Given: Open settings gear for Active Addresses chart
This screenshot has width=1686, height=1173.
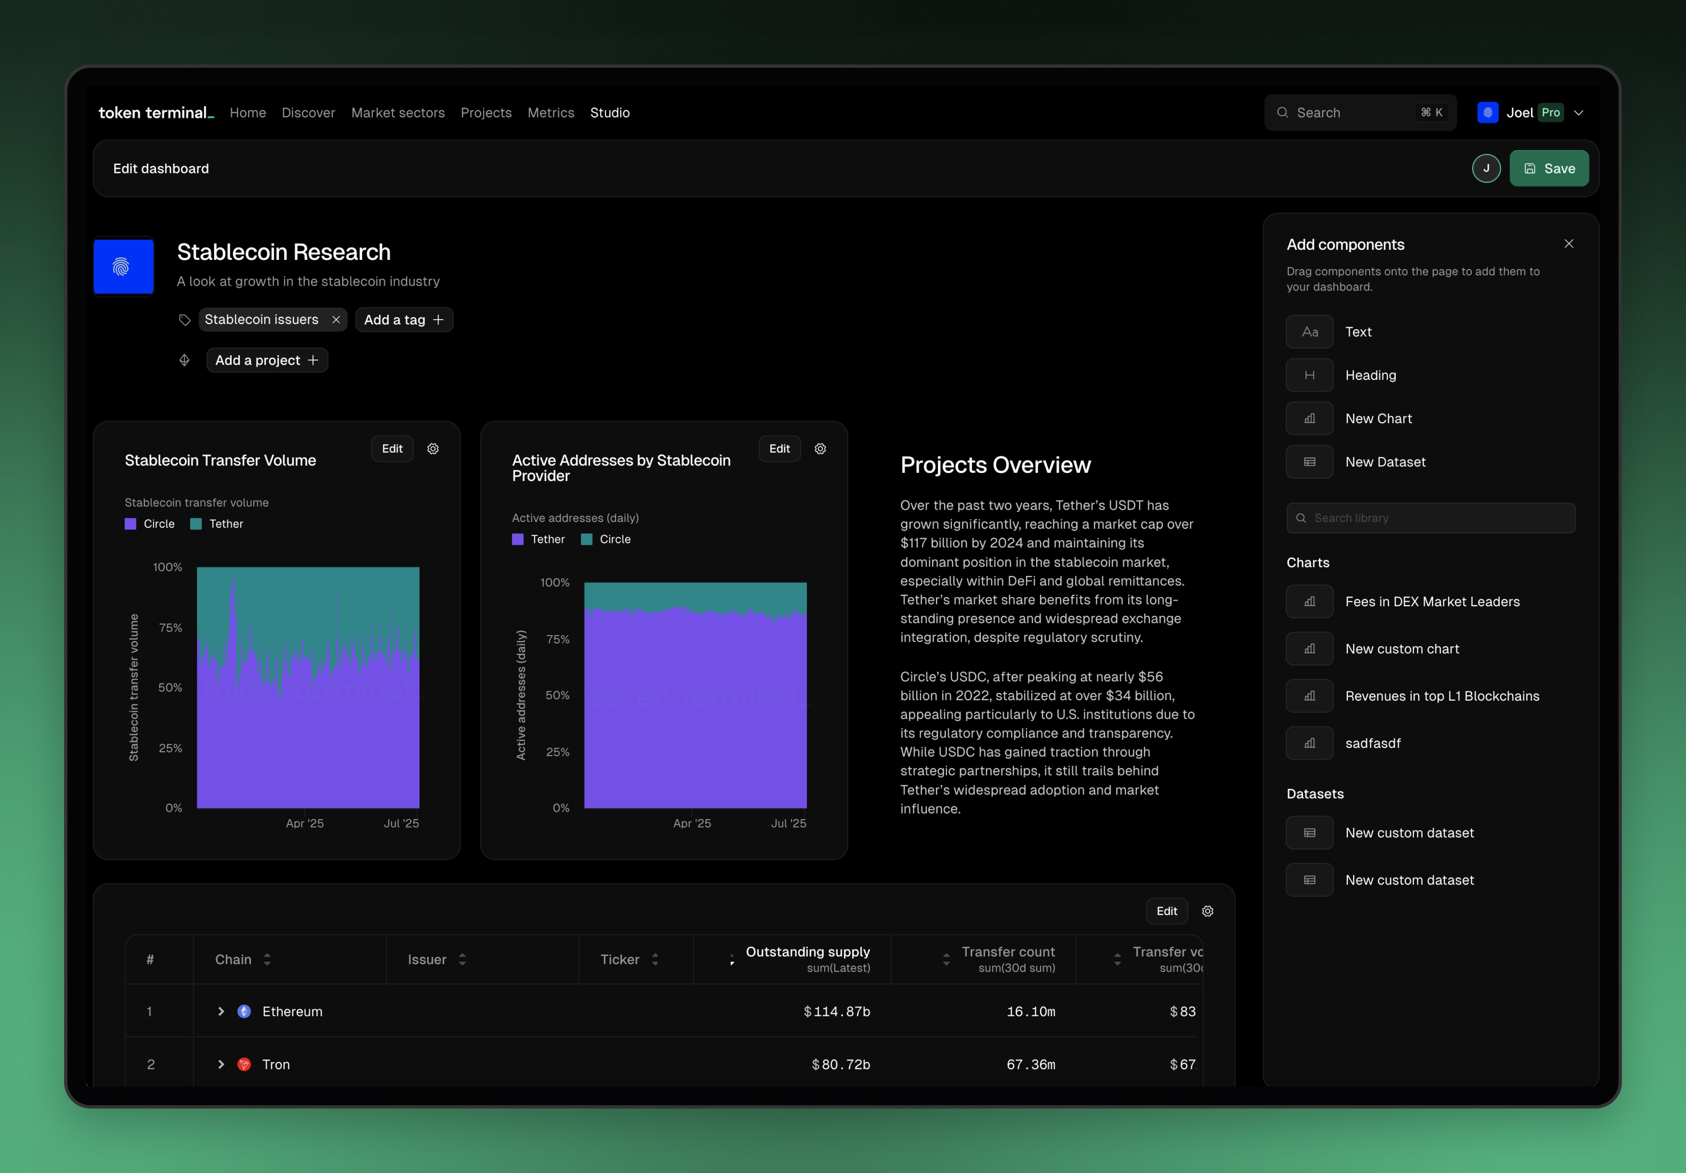Looking at the screenshot, I should coord(820,449).
